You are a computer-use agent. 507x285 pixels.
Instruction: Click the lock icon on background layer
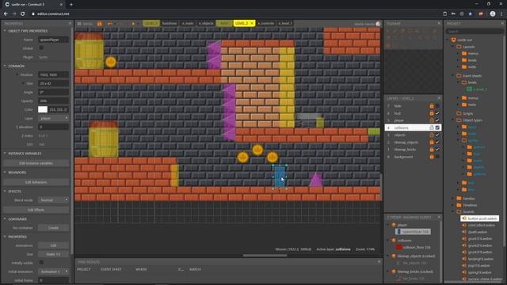click(x=432, y=157)
